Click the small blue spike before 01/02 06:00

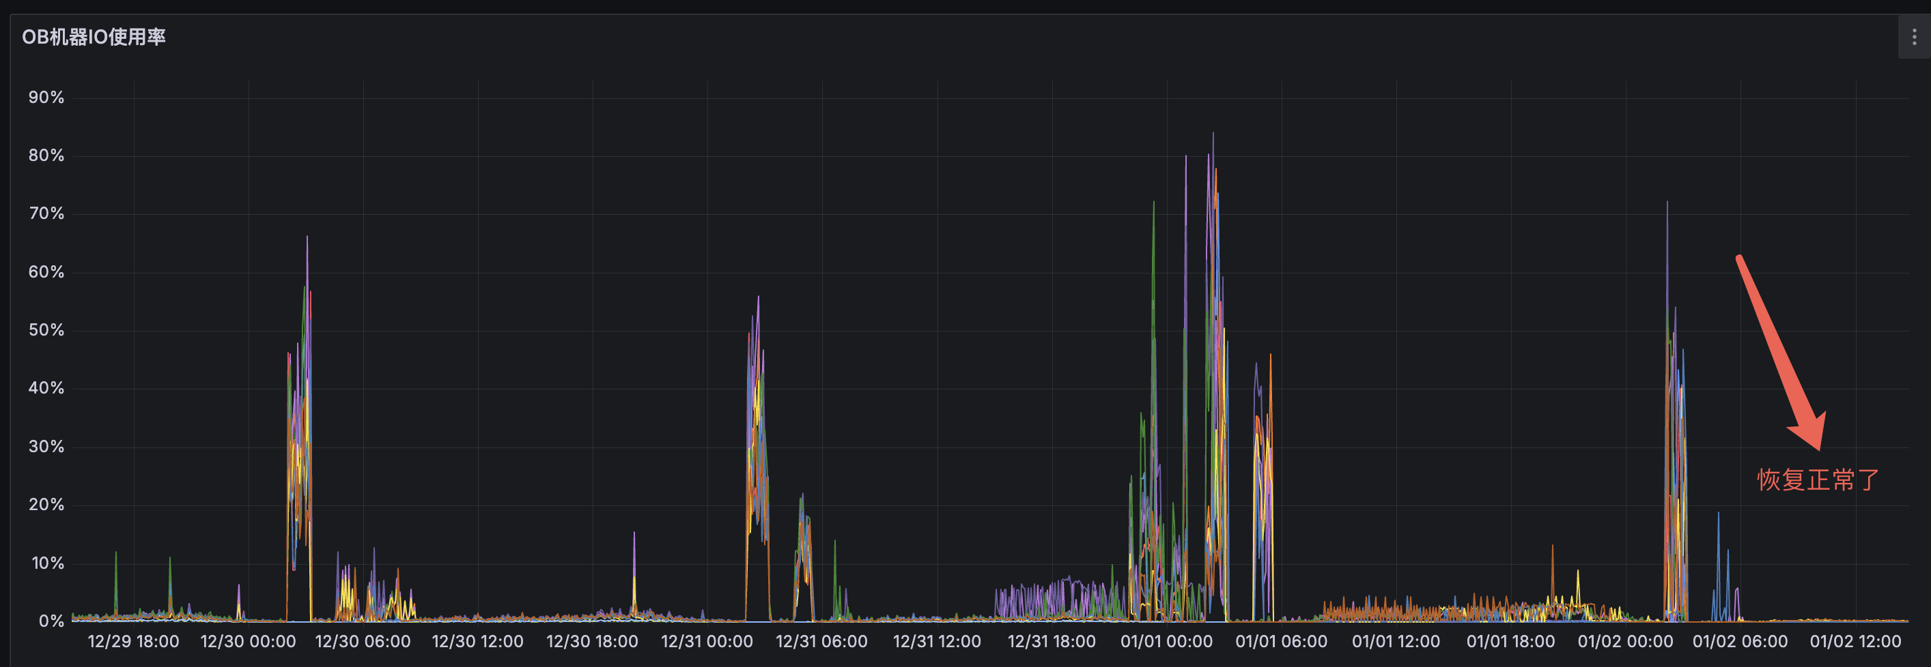click(x=1718, y=514)
